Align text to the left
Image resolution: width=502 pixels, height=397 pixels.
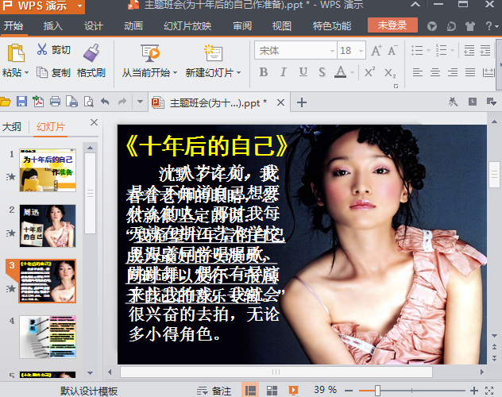pyautogui.click(x=417, y=72)
